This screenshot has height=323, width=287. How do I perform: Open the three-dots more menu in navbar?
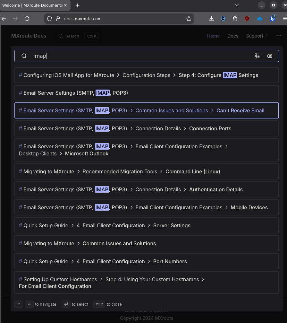click(279, 36)
